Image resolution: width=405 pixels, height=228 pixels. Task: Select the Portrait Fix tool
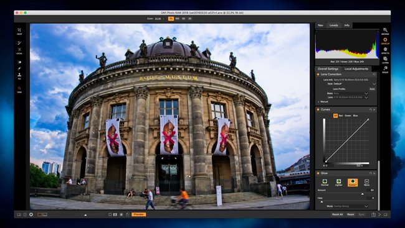pyautogui.click(x=19, y=76)
